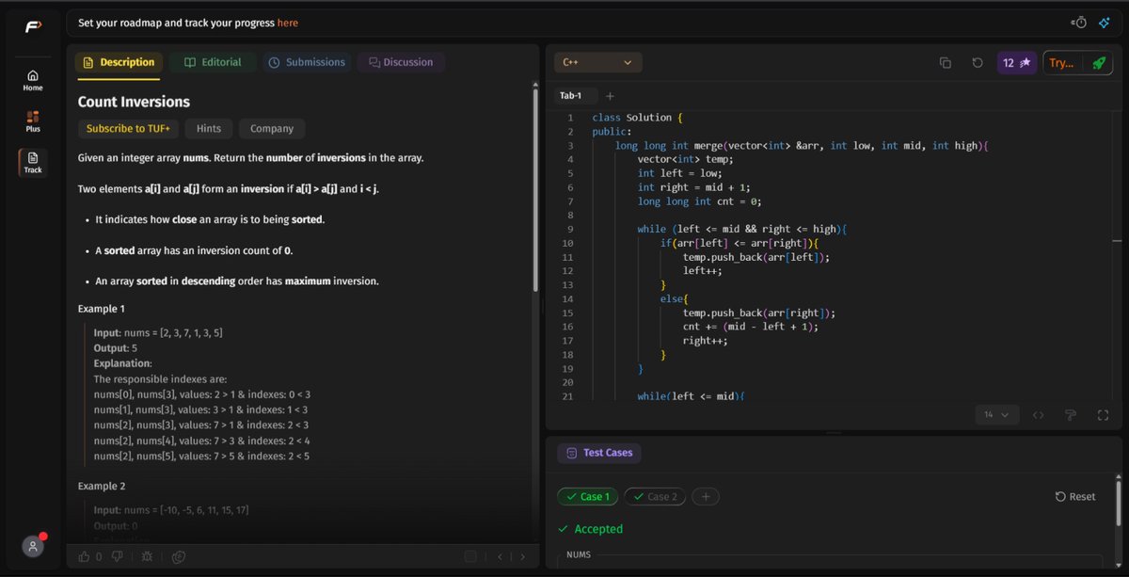Open the Test Cases panel tab
1129x577 pixels.
point(599,453)
